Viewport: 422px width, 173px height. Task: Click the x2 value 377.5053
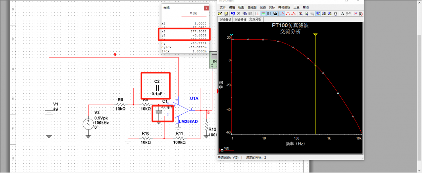[x=199, y=31]
